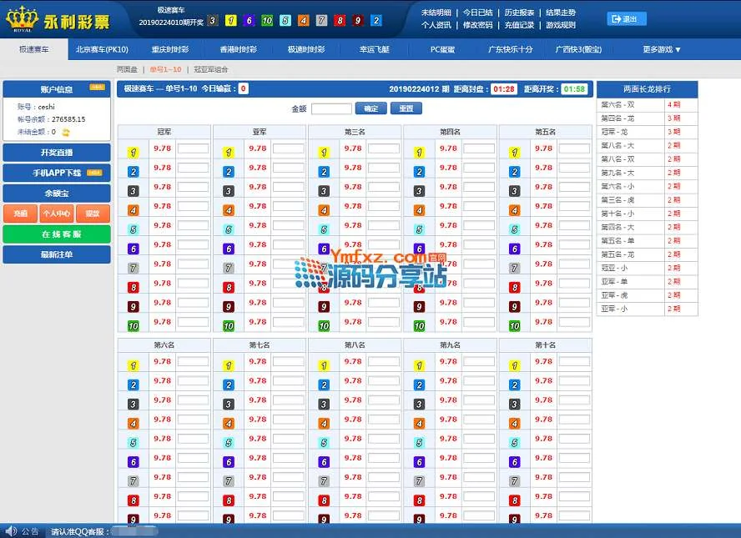This screenshot has height=538, width=741.
Task: Open the 开奖直播 sidebar button
Action: click(x=57, y=153)
